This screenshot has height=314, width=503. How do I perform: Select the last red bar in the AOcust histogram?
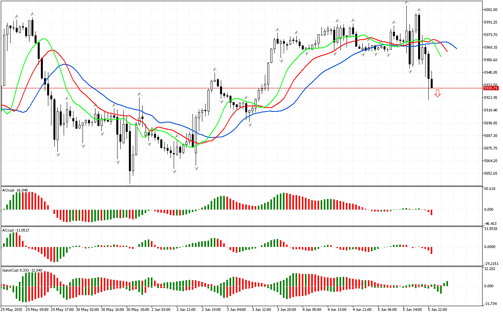[431, 212]
